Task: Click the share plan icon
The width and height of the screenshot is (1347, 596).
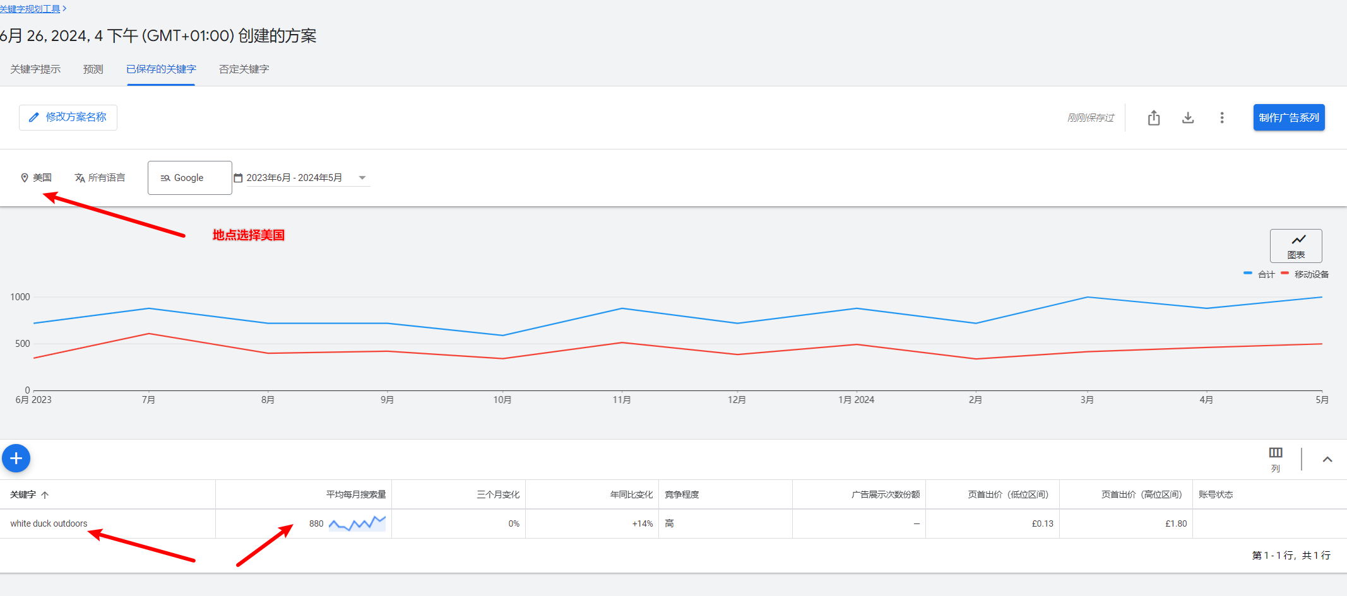Action: click(1153, 118)
